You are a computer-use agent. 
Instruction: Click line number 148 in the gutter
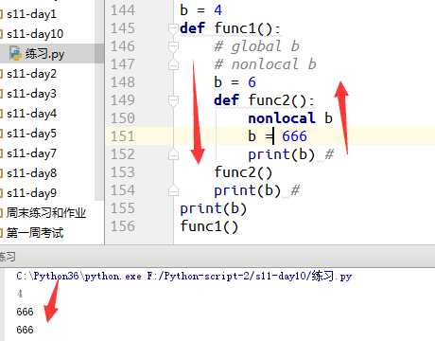pyautogui.click(x=123, y=82)
